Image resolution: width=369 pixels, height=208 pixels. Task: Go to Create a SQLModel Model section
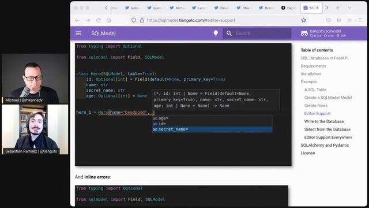tap(328, 98)
